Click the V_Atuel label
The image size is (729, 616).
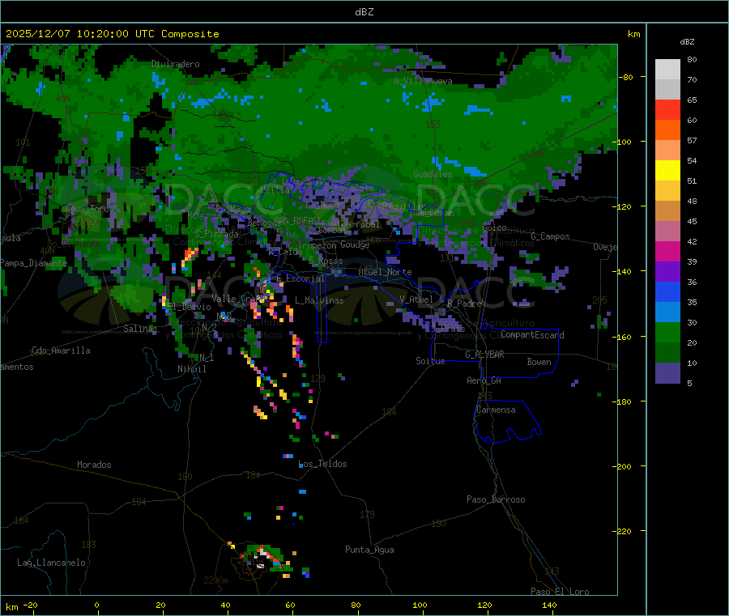416,300
